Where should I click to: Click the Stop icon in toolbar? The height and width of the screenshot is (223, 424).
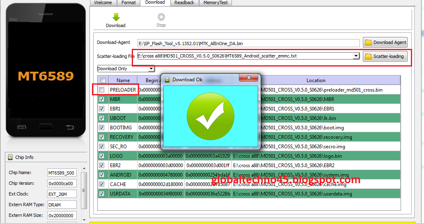[x=161, y=17]
